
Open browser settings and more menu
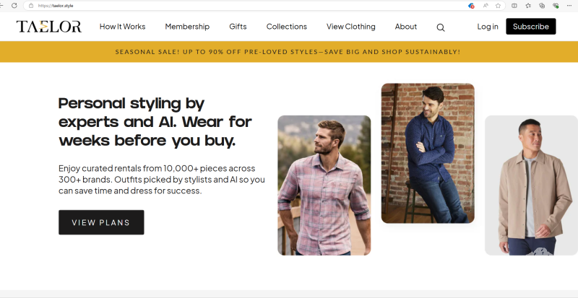click(569, 5)
